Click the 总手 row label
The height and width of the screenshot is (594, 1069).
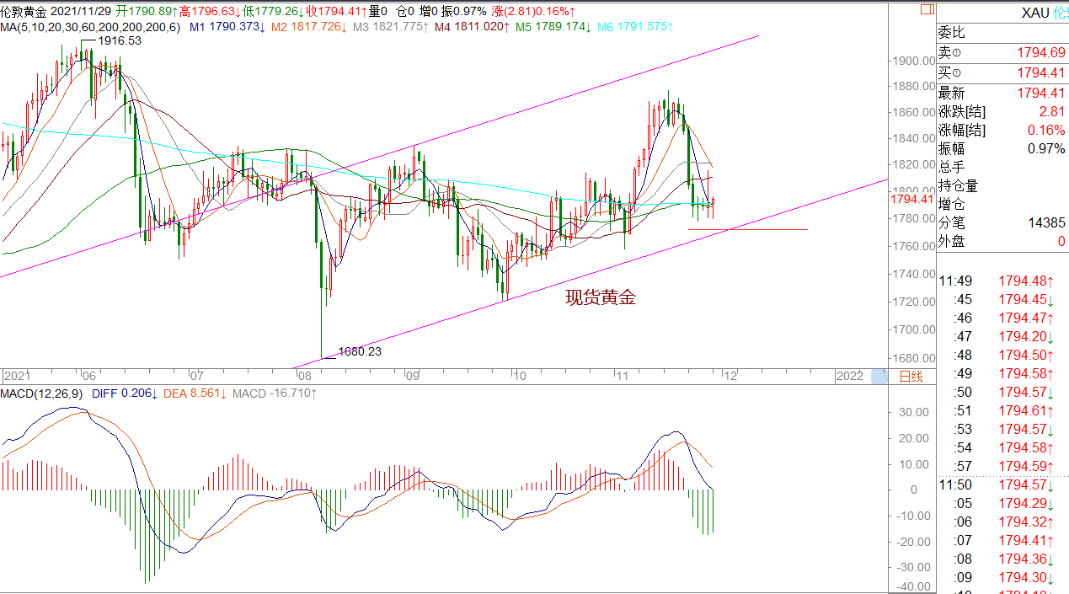click(952, 168)
